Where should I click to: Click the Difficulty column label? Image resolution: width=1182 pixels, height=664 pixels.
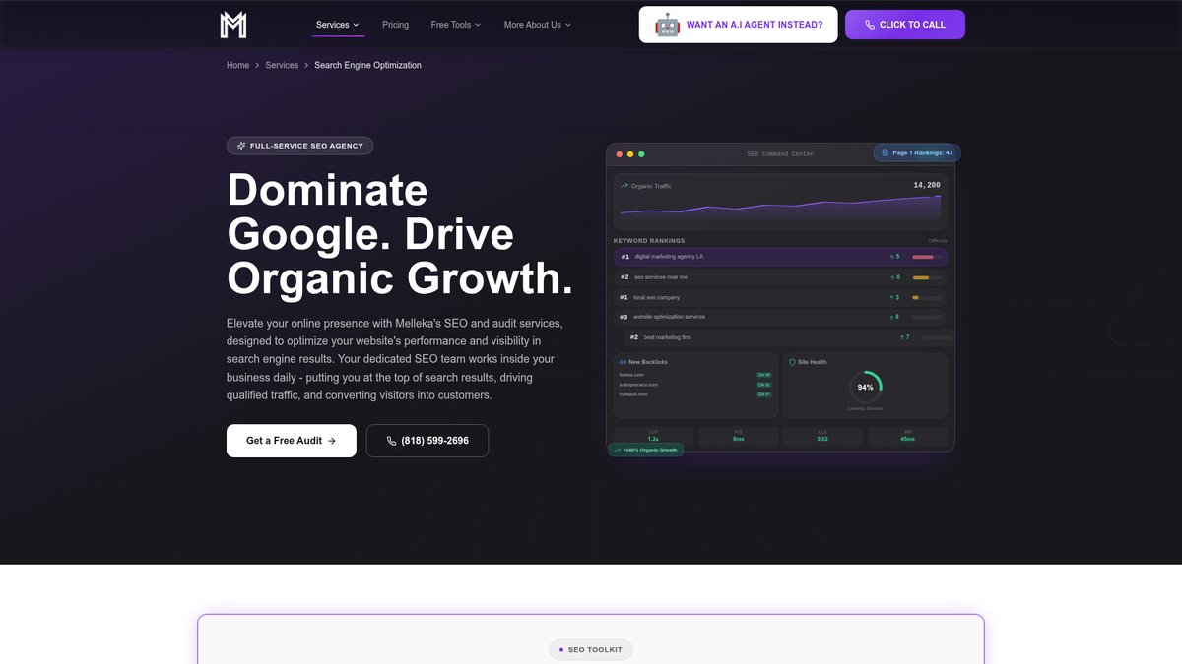(x=938, y=241)
